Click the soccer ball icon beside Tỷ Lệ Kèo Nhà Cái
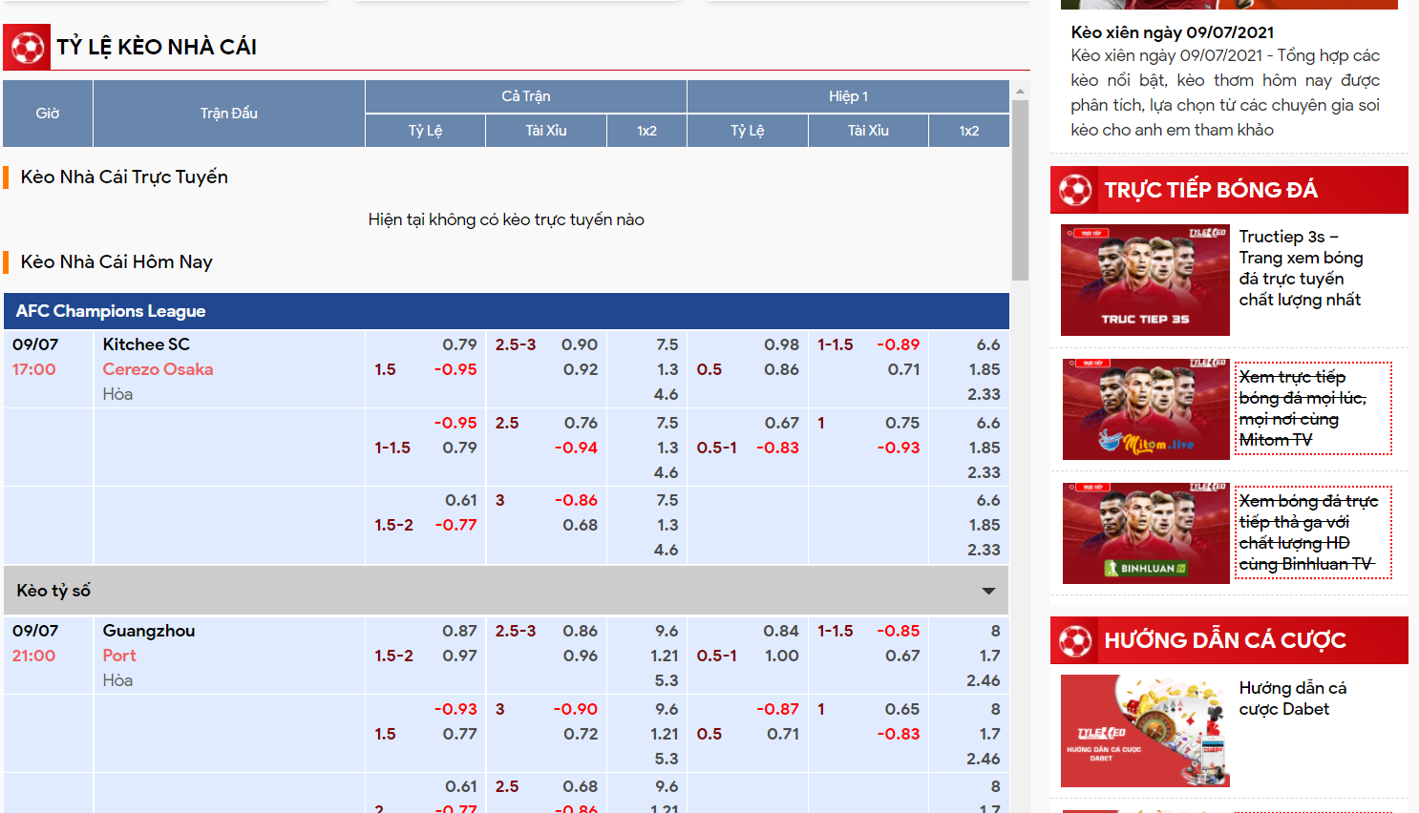 (27, 47)
